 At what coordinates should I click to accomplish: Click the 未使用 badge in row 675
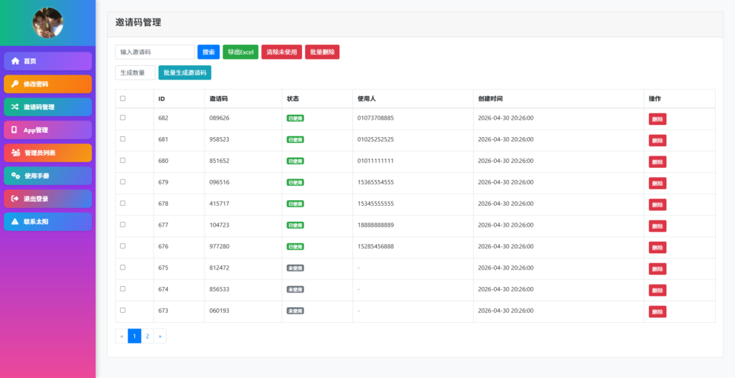295,268
